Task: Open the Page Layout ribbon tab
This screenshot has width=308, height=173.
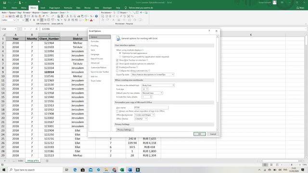Action: point(54,8)
